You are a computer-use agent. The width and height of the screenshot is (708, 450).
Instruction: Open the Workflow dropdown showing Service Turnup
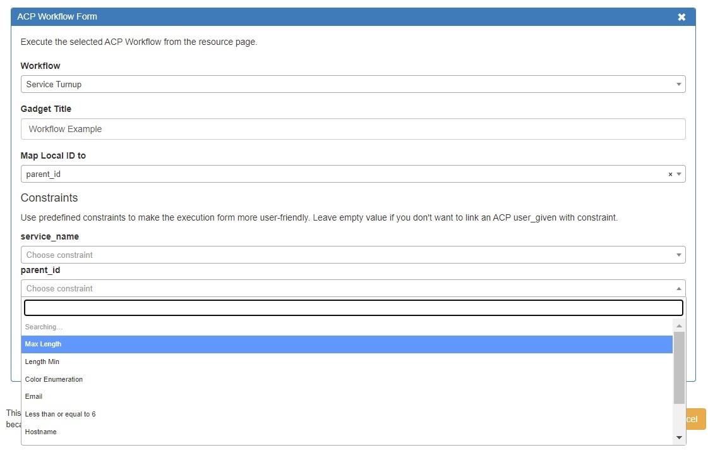tap(347, 84)
